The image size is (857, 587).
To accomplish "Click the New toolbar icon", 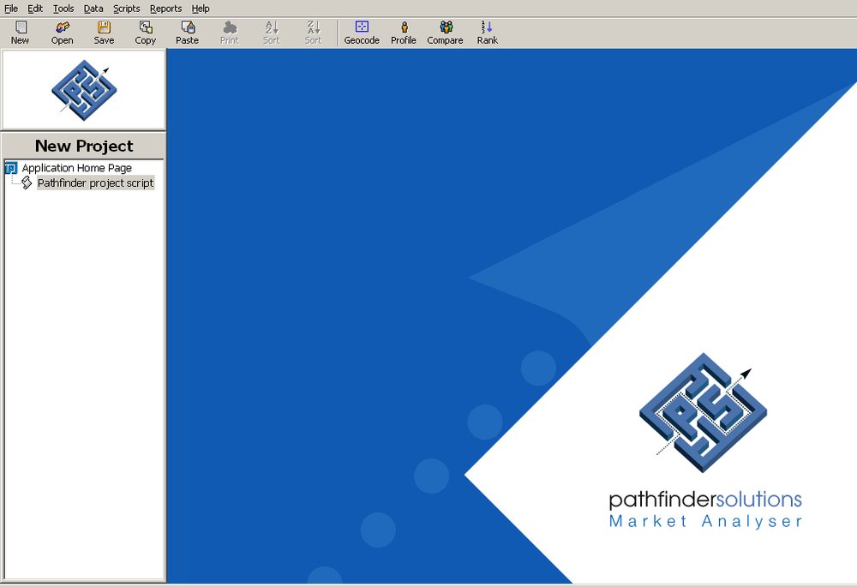I will click(x=21, y=33).
